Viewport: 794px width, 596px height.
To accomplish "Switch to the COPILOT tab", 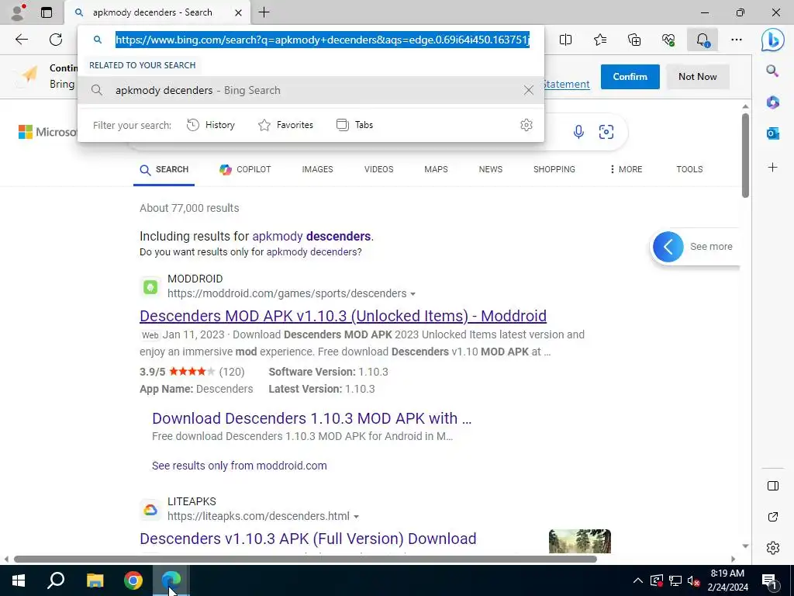I will pyautogui.click(x=246, y=169).
